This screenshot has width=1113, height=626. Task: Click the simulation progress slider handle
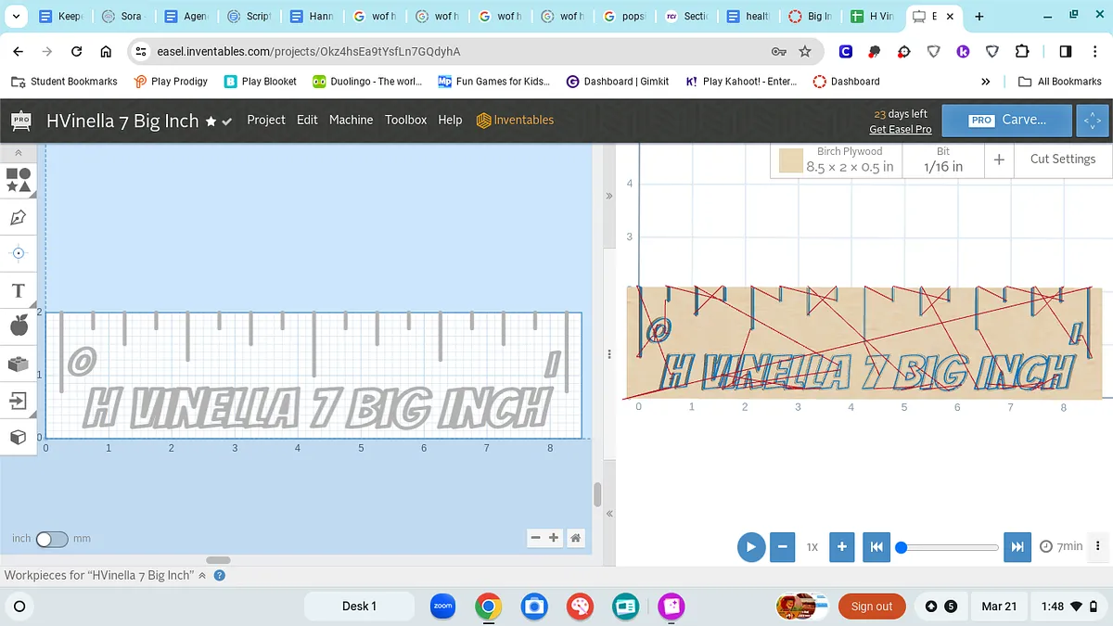pyautogui.click(x=901, y=547)
